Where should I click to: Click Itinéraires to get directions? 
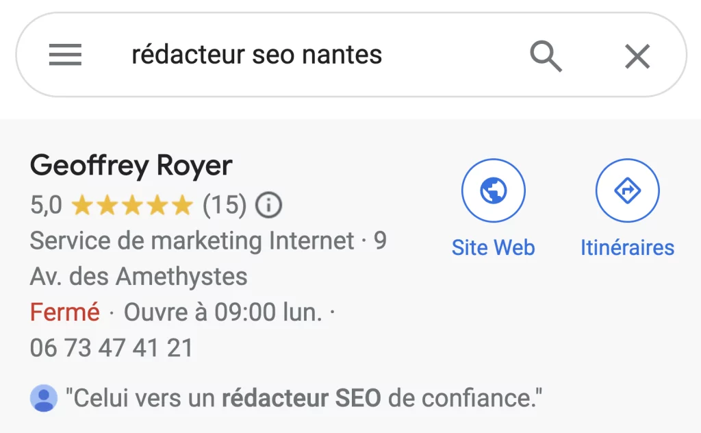[627, 247]
